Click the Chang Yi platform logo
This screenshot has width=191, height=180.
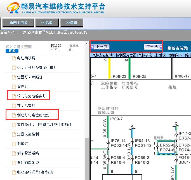coord(13,8)
